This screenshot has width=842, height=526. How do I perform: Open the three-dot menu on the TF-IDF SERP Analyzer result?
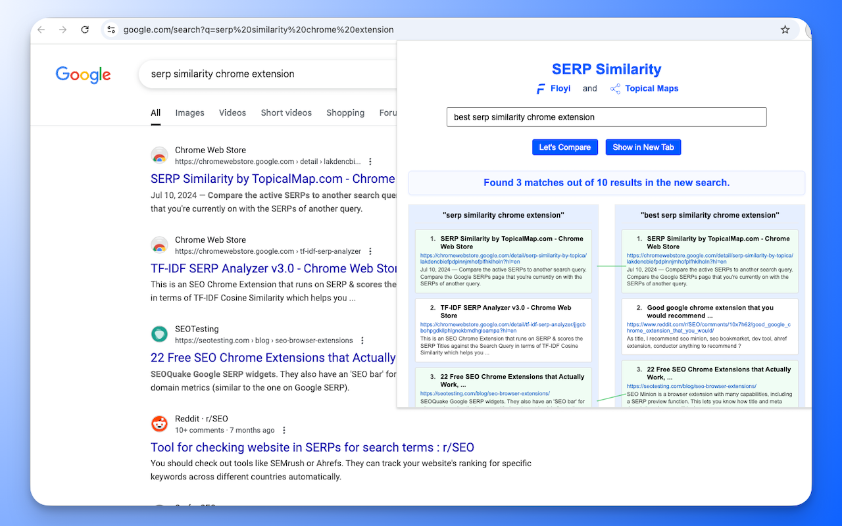click(370, 251)
